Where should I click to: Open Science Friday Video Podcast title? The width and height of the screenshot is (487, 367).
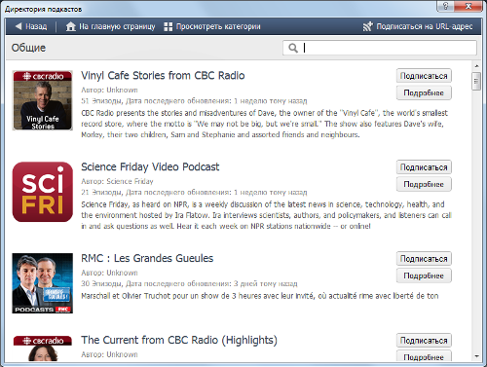150,166
